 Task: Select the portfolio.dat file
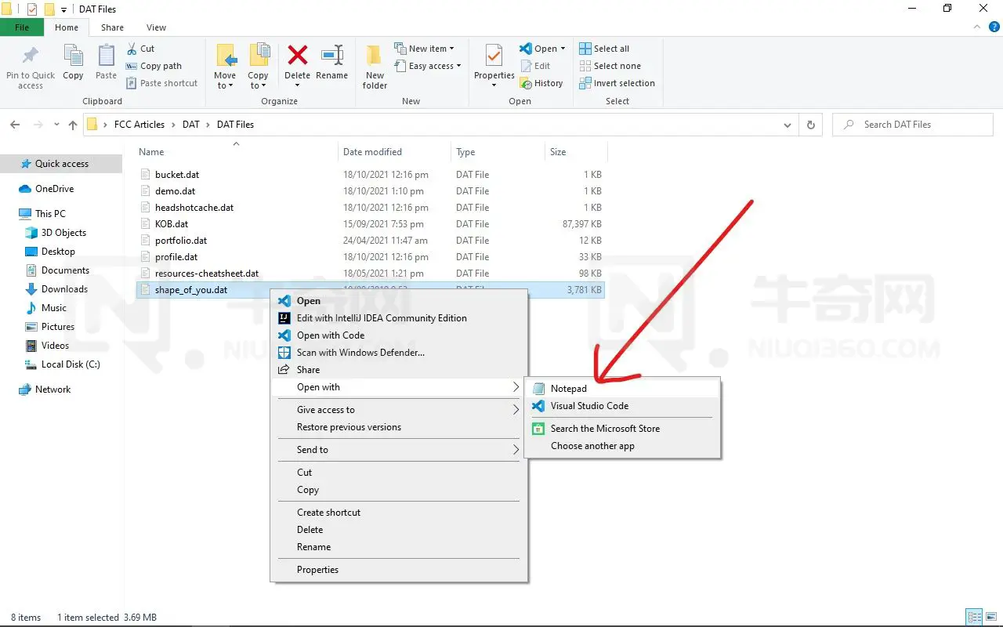click(x=181, y=241)
